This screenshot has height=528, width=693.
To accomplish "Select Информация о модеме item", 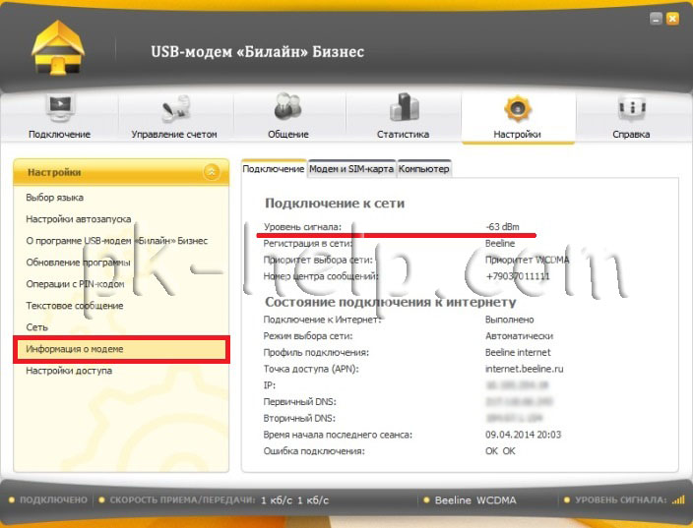I will point(121,349).
